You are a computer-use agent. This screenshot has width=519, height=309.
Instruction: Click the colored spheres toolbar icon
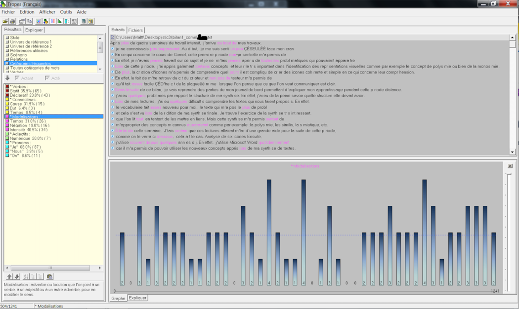(45, 21)
